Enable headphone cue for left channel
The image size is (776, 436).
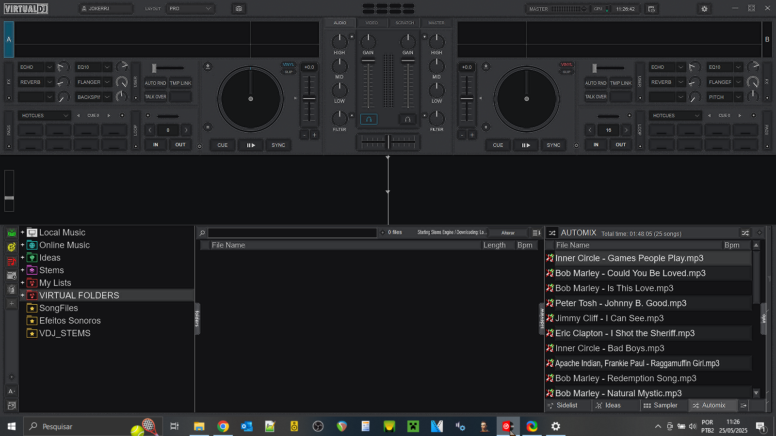(x=369, y=119)
